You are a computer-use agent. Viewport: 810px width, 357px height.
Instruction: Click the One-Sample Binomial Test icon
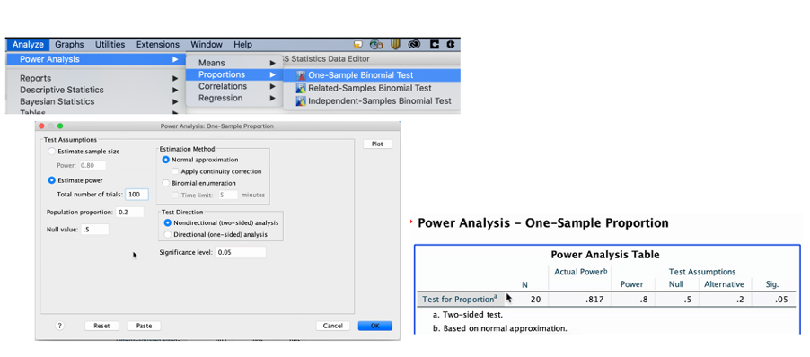pyautogui.click(x=301, y=75)
